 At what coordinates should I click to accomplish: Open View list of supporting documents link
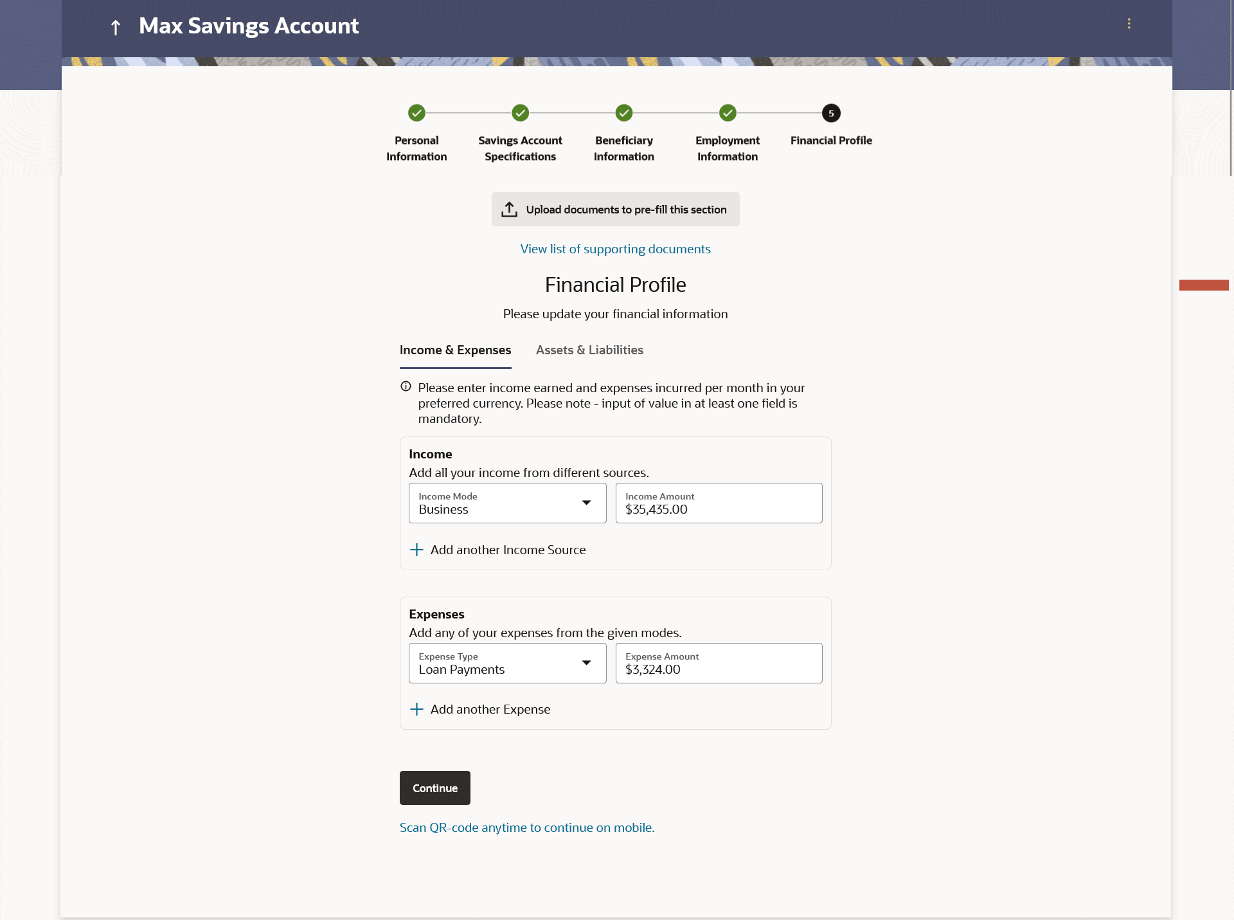pos(615,249)
